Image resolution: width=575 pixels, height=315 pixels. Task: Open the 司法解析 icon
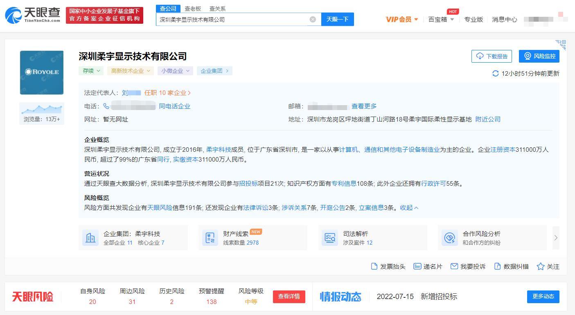tap(330, 238)
